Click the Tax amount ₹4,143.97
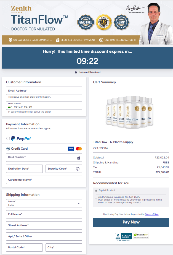 click(x=163, y=167)
